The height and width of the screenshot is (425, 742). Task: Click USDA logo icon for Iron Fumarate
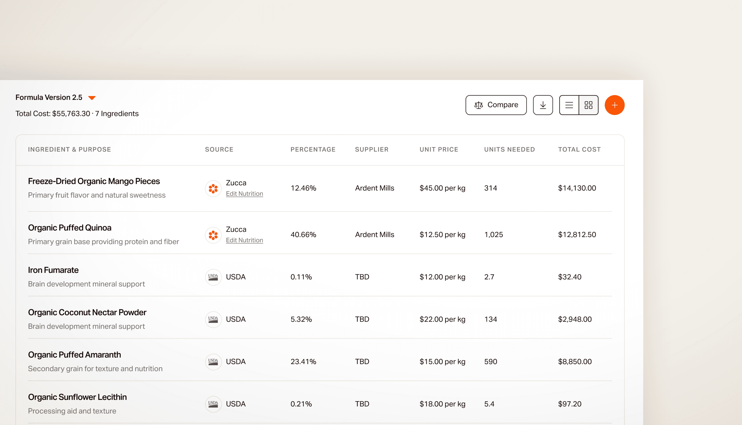213,277
